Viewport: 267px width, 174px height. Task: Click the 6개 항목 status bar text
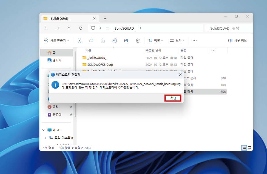(48, 148)
